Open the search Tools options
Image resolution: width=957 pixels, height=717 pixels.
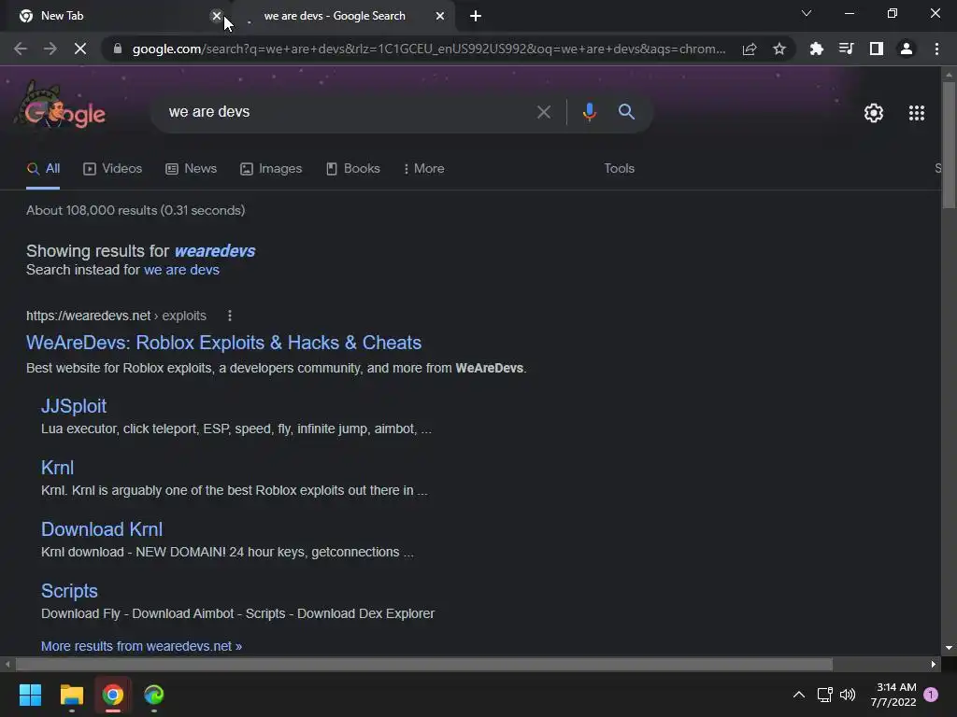(x=619, y=169)
